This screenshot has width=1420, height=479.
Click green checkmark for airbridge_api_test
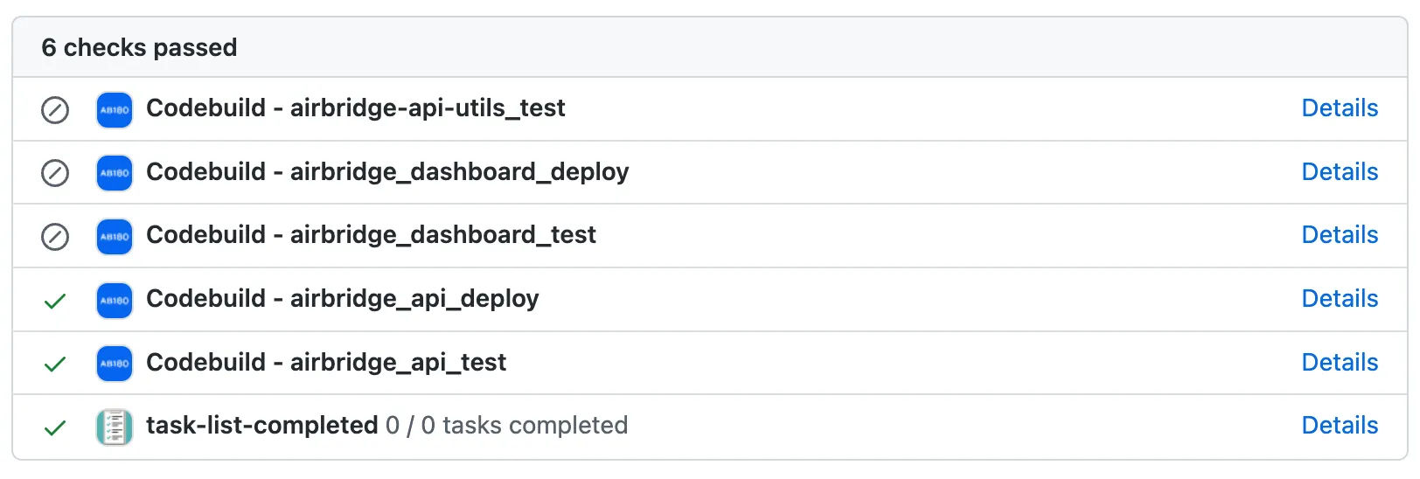55,364
